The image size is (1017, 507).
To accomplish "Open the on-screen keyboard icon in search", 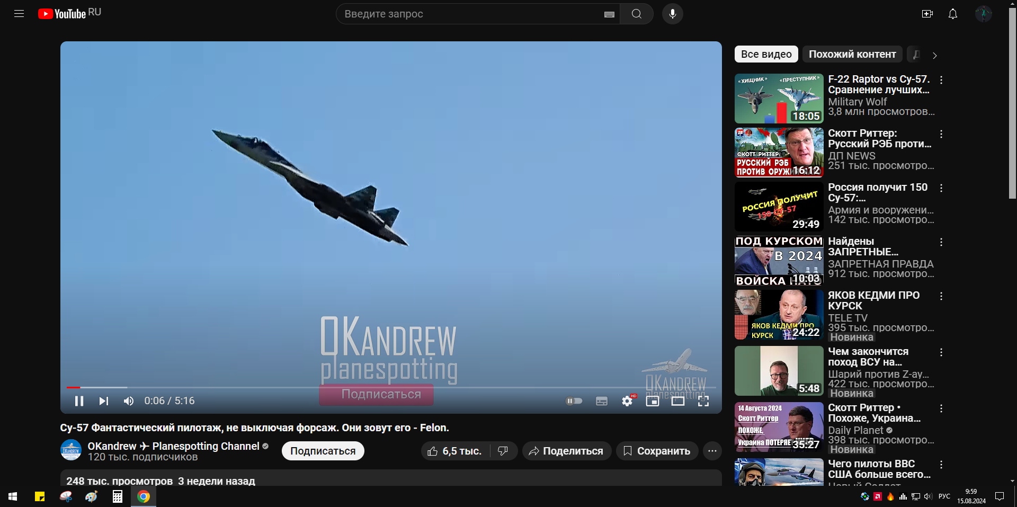I will tap(609, 14).
